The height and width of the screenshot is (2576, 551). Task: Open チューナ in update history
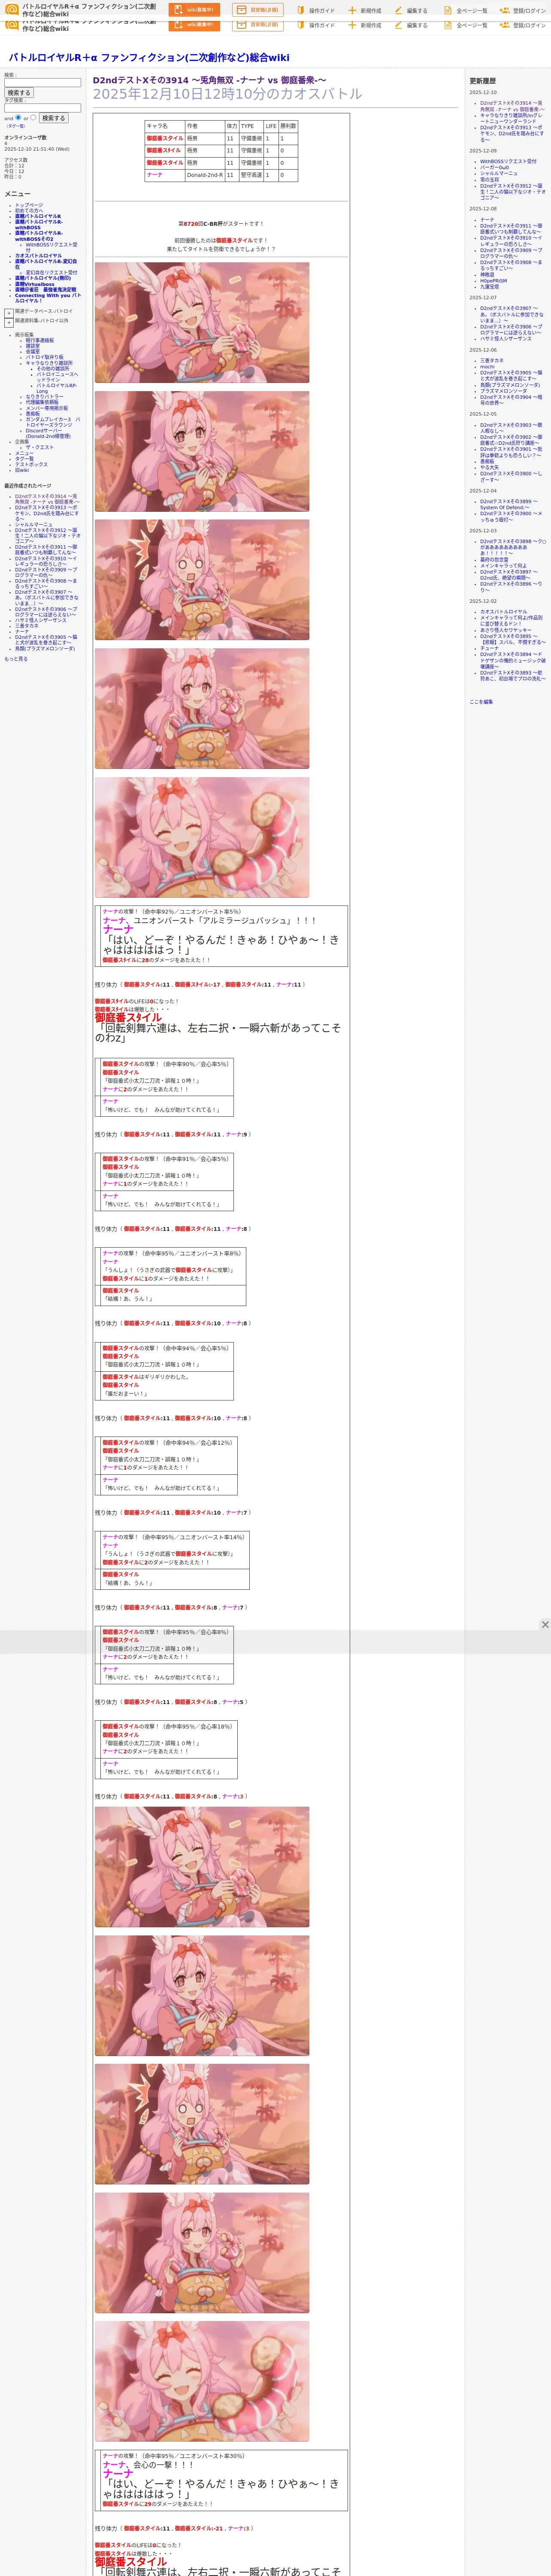point(489,648)
